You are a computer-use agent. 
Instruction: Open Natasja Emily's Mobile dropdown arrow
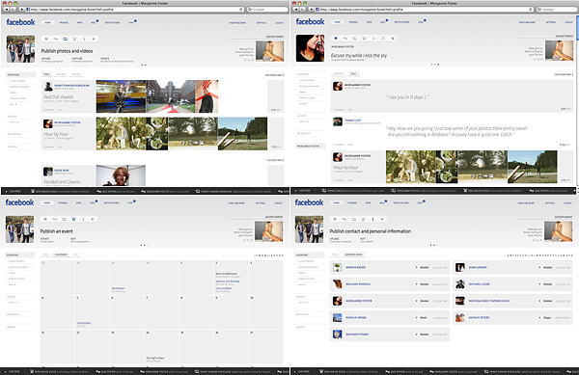(x=539, y=301)
